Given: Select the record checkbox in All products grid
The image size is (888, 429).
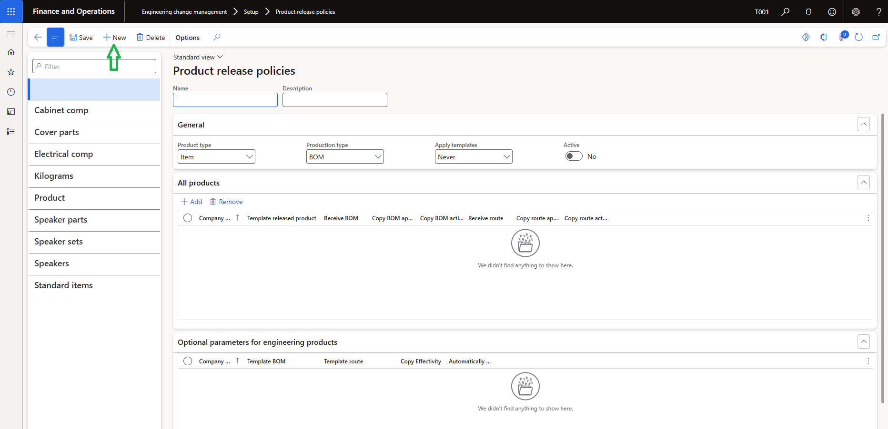Looking at the screenshot, I should (188, 218).
